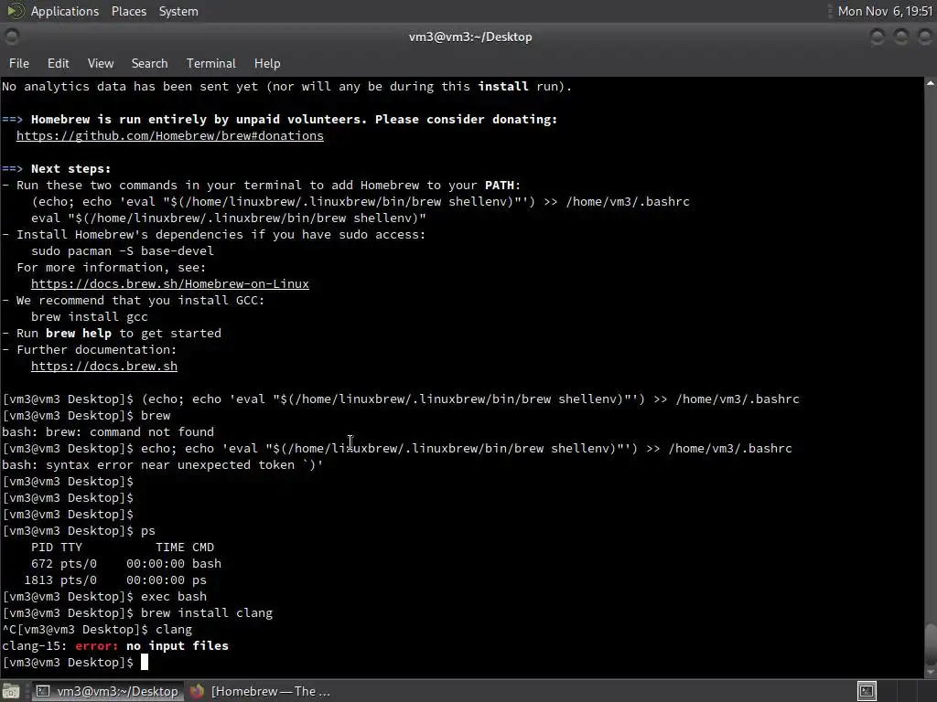Click the show desktop icon in bottom panel

(x=11, y=691)
